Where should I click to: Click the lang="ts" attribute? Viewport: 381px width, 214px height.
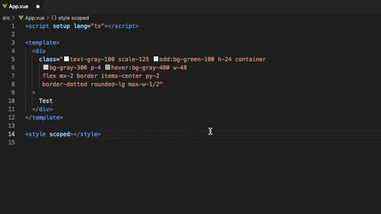[89, 26]
